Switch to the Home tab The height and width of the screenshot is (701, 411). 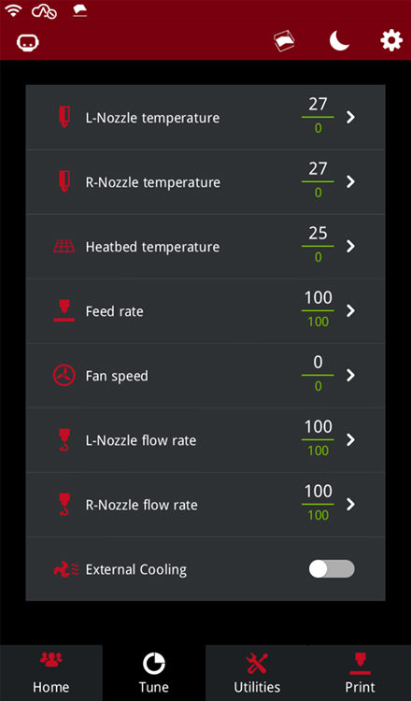(x=51, y=673)
